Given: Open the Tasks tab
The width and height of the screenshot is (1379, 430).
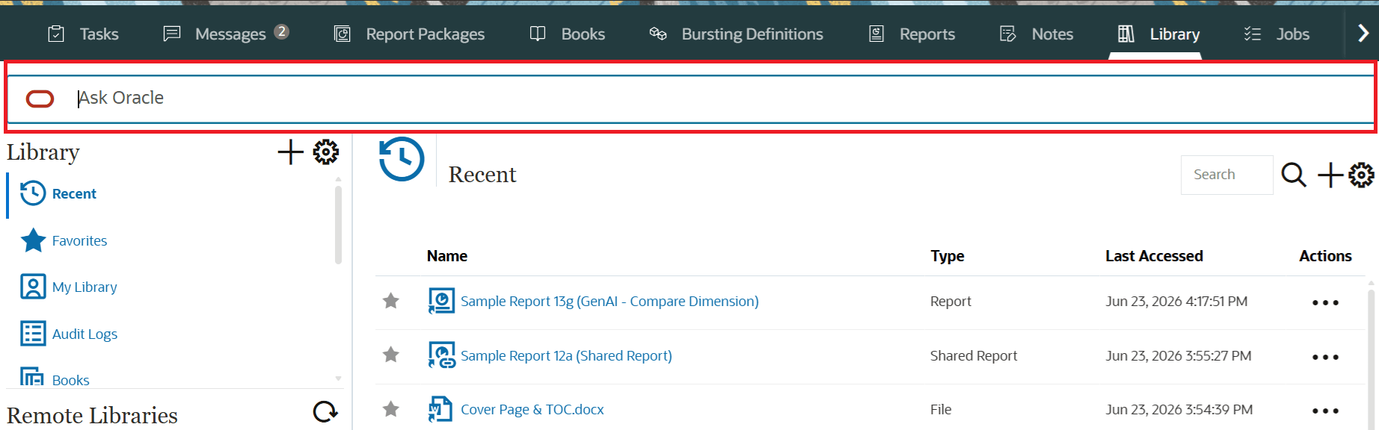Looking at the screenshot, I should 83,34.
